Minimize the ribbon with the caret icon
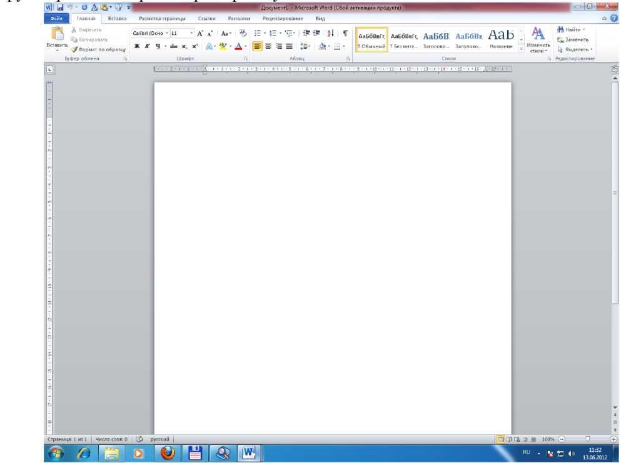The width and height of the screenshot is (631, 463). [x=604, y=18]
